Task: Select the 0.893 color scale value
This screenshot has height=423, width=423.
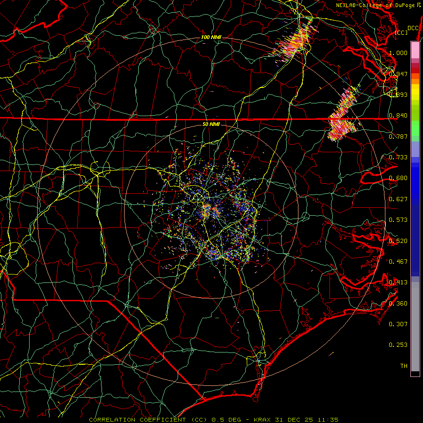Action: (398, 94)
